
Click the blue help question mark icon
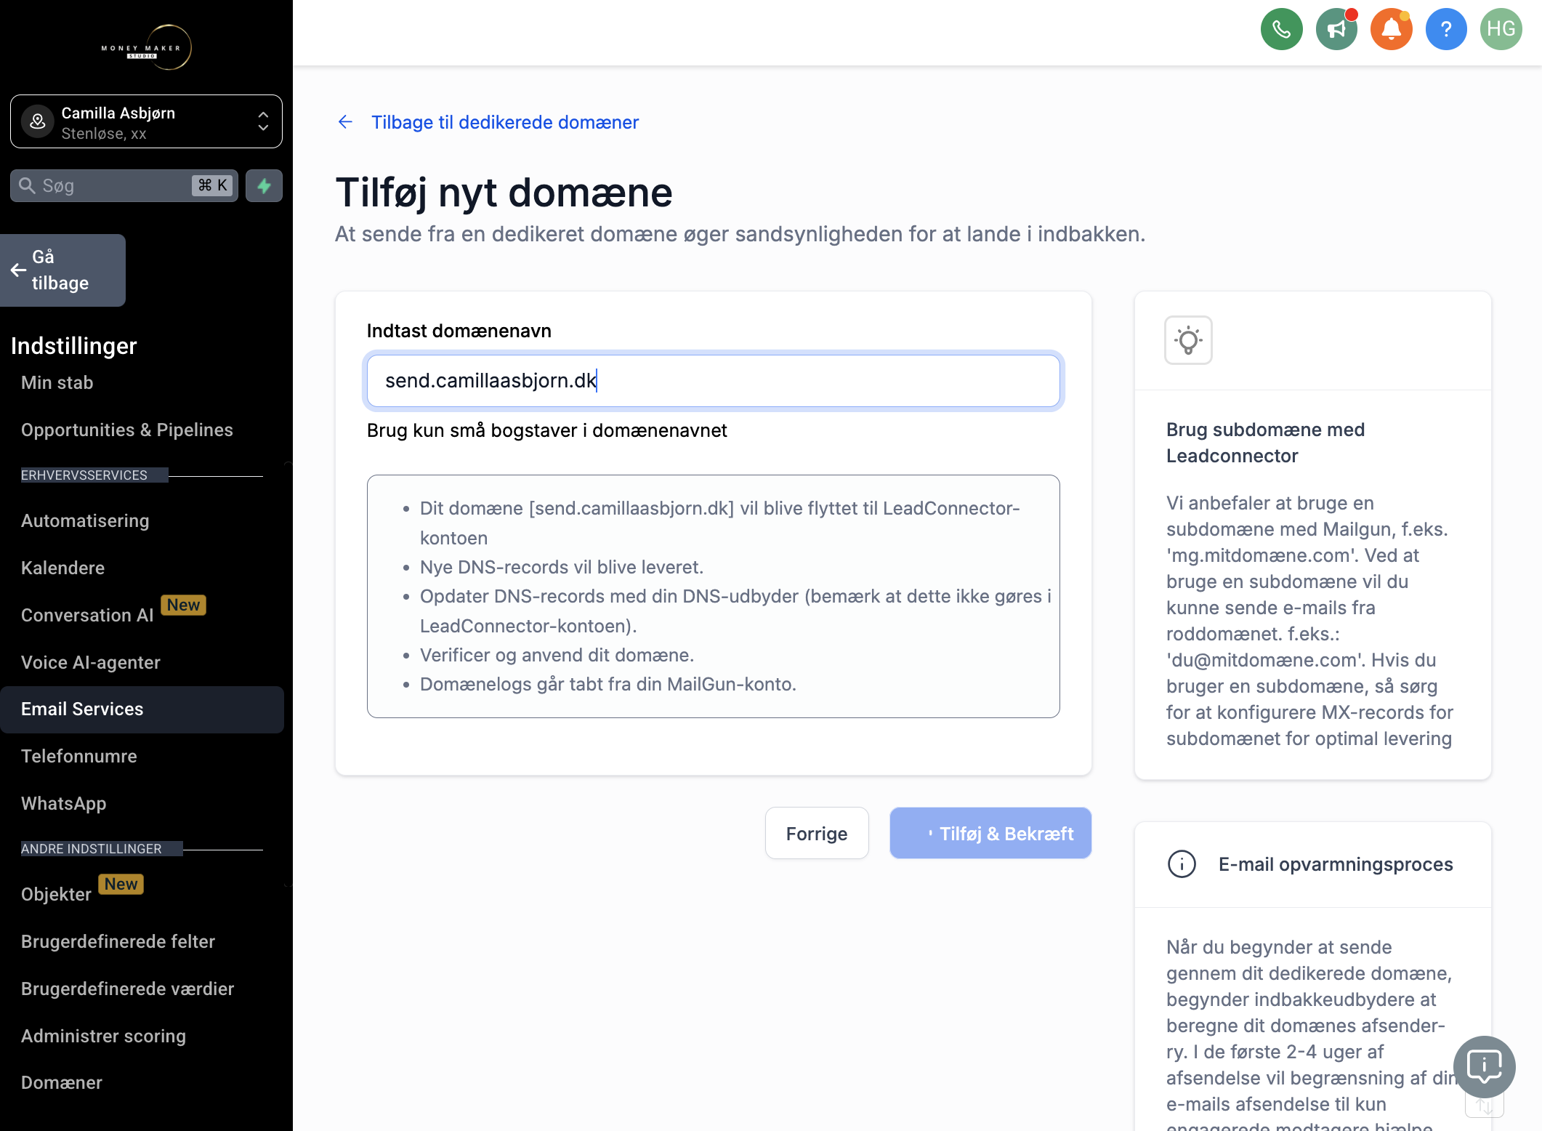coord(1446,29)
